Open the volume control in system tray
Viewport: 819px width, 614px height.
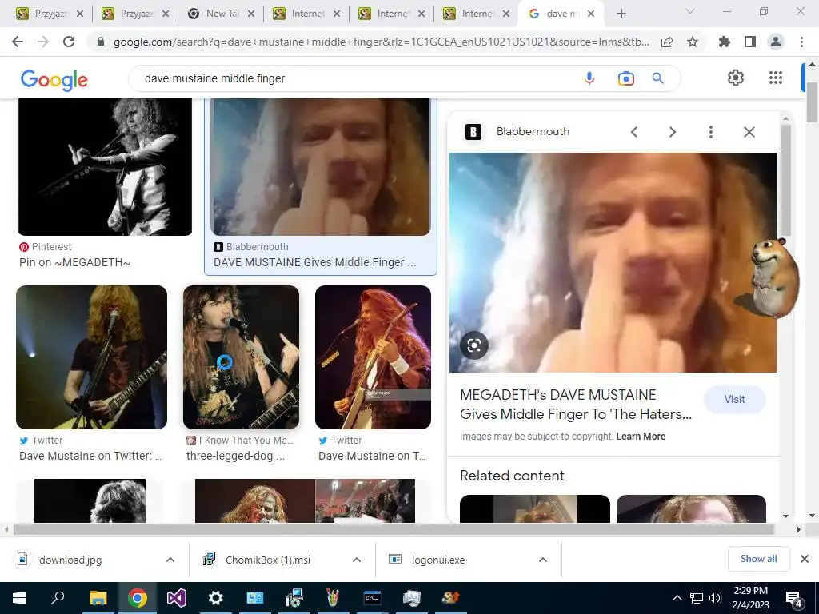715,598
